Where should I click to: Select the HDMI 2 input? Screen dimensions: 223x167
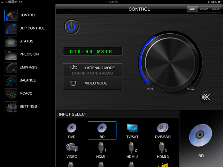click(132, 151)
